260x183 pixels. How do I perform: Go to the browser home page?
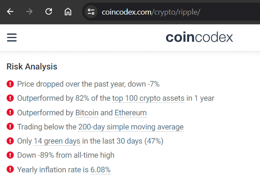tap(68, 12)
